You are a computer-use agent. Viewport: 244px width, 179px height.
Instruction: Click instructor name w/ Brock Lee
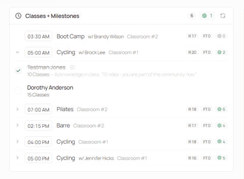click(92, 53)
